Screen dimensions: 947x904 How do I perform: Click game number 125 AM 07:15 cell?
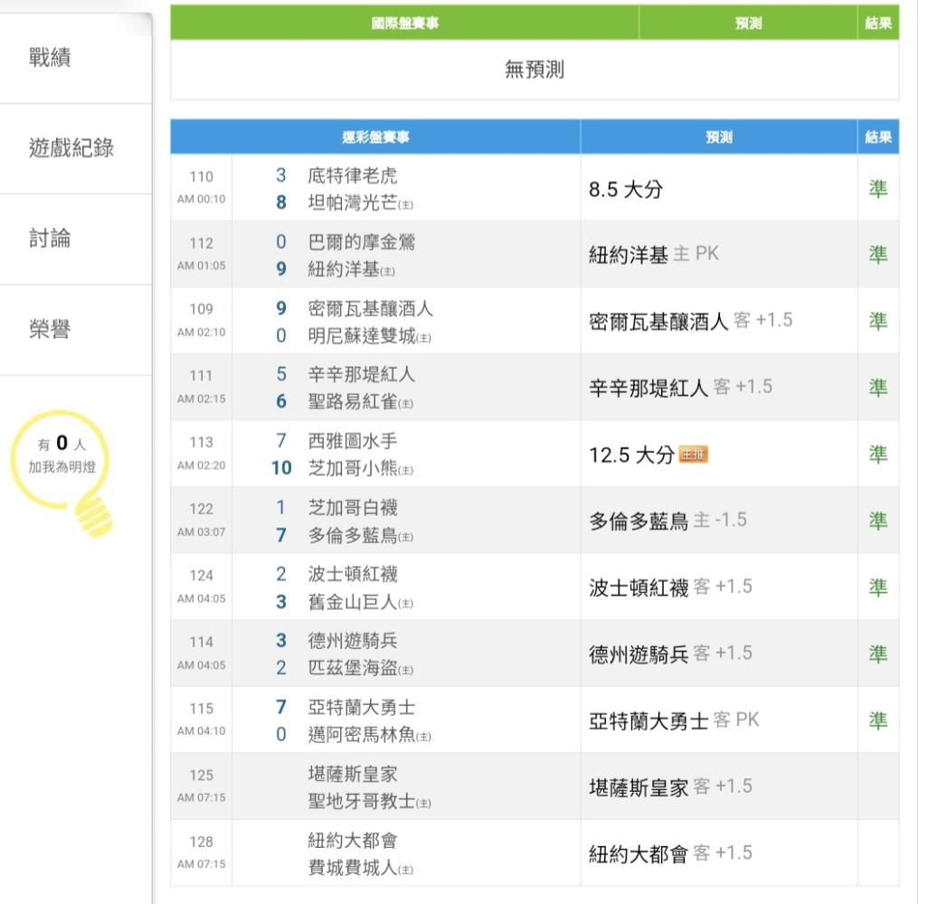tap(201, 786)
